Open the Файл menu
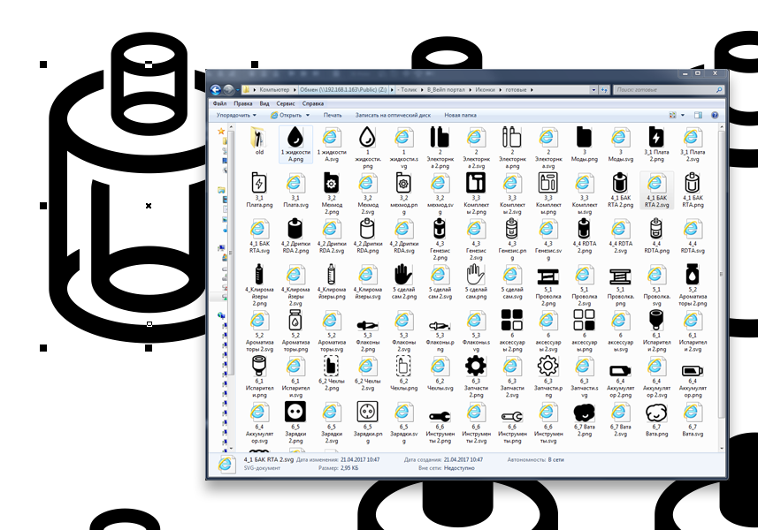Image resolution: width=758 pixels, height=530 pixels. pos(219,103)
